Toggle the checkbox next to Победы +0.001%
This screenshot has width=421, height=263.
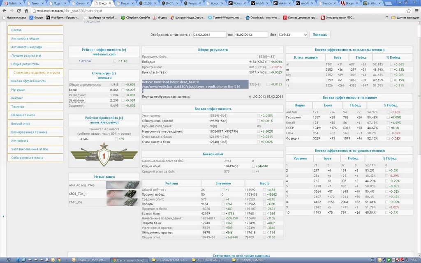click(x=268, y=62)
